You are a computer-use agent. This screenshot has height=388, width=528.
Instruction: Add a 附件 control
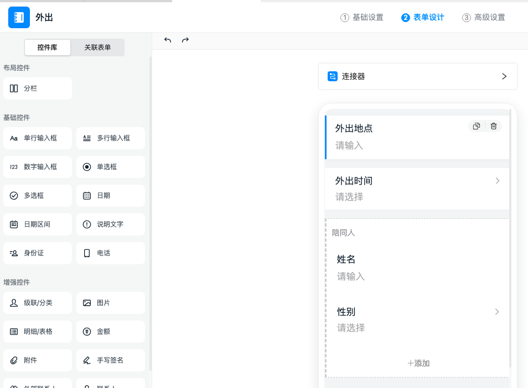pos(38,360)
